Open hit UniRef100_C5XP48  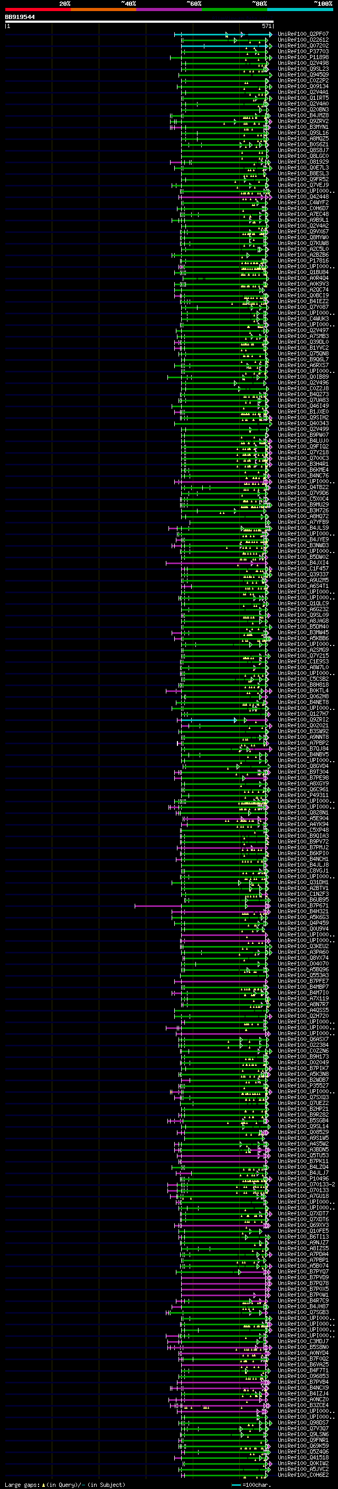[303, 830]
